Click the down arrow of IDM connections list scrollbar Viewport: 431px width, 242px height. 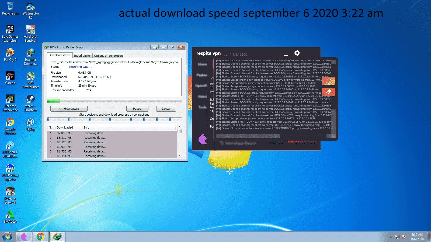click(180, 155)
